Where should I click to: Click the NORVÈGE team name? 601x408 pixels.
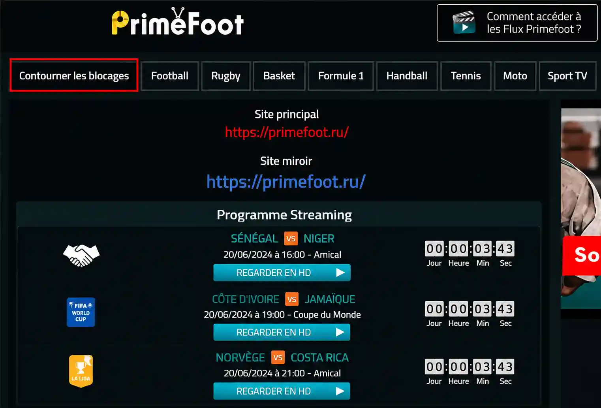click(x=240, y=357)
